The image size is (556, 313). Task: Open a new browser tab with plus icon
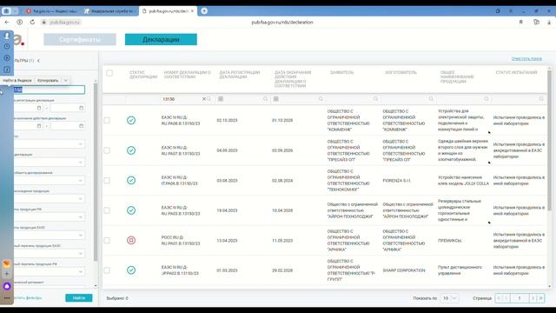204,11
